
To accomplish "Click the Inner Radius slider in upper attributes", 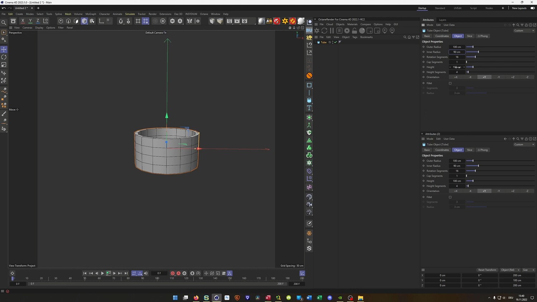I will pyautogui.click(x=478, y=52).
